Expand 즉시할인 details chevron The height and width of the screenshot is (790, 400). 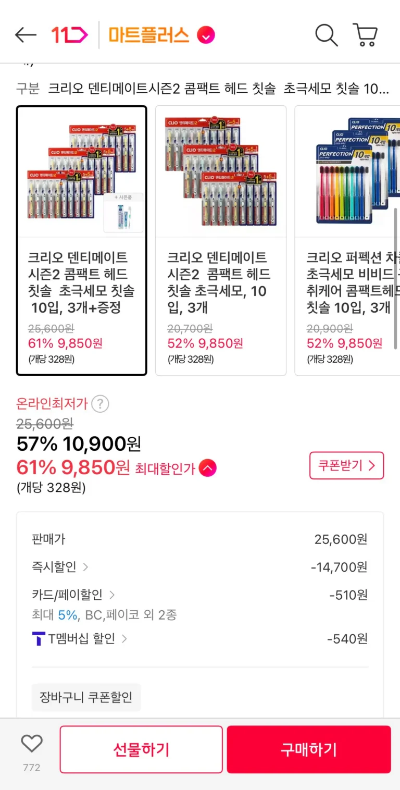tap(85, 567)
